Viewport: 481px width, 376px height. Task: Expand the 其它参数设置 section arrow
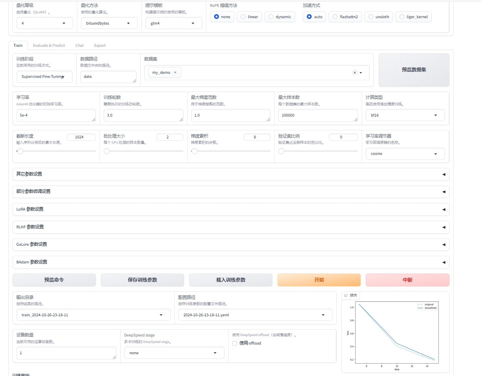[444, 174]
